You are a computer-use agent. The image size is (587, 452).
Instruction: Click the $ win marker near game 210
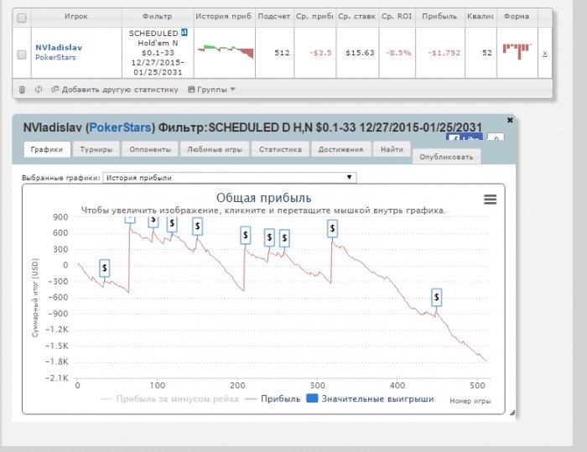pyautogui.click(x=245, y=235)
